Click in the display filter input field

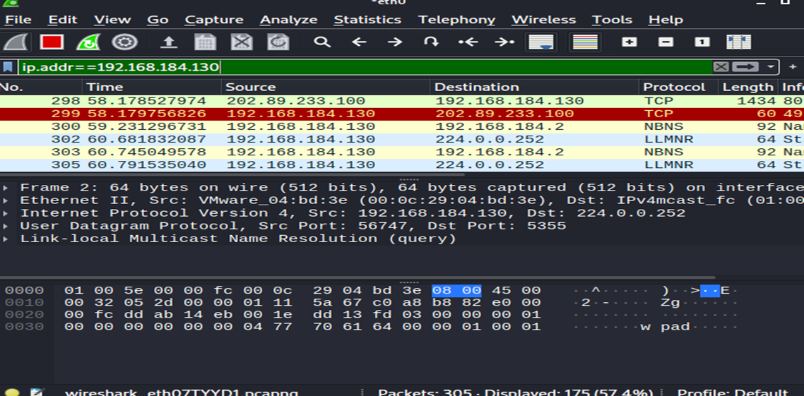(x=365, y=67)
